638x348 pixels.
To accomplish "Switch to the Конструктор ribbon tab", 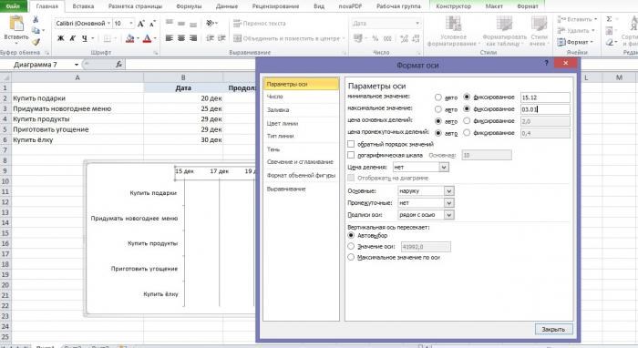I will pos(453,6).
